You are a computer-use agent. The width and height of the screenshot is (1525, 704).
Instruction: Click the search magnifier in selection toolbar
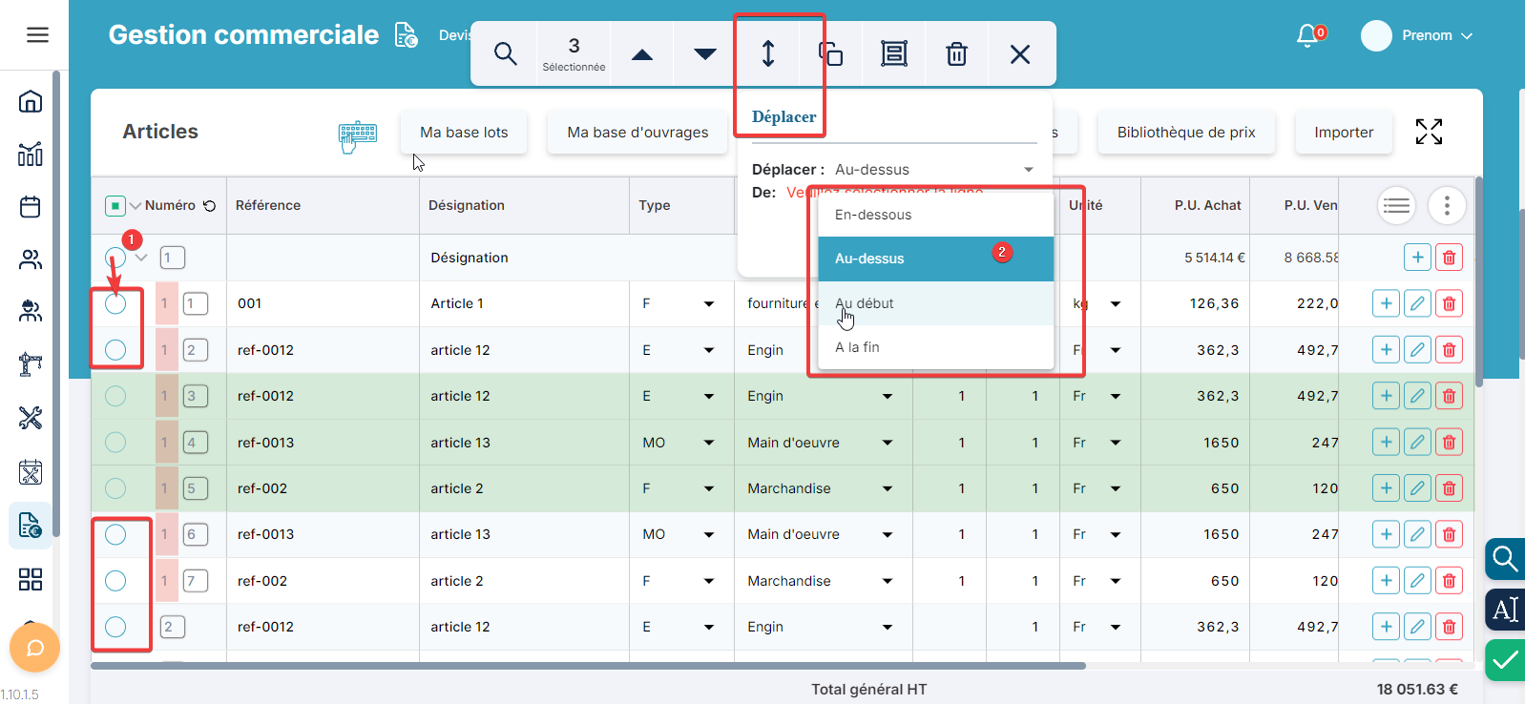(x=505, y=54)
